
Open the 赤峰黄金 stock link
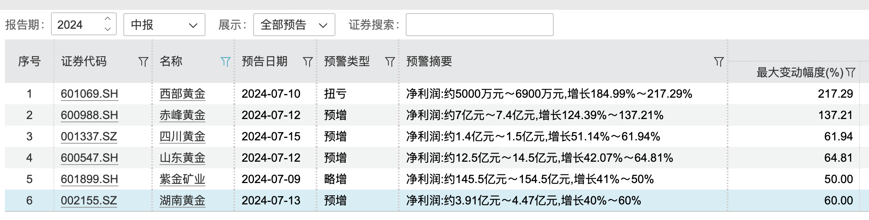coord(183,115)
